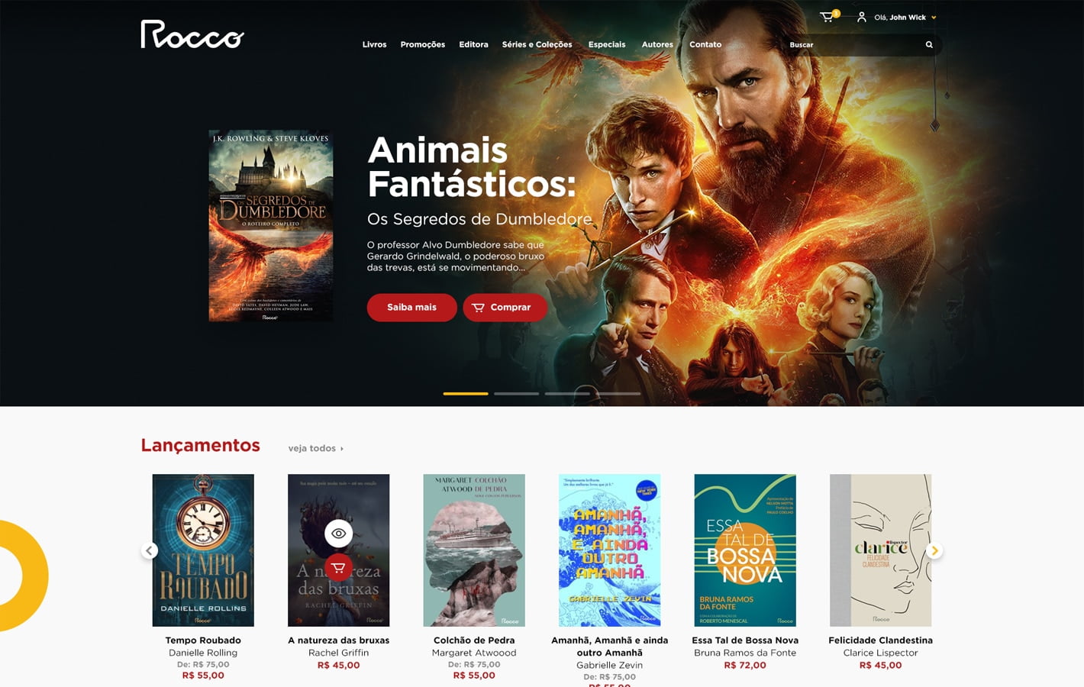Open the Livros menu item
The image size is (1084, 687).
coord(374,44)
